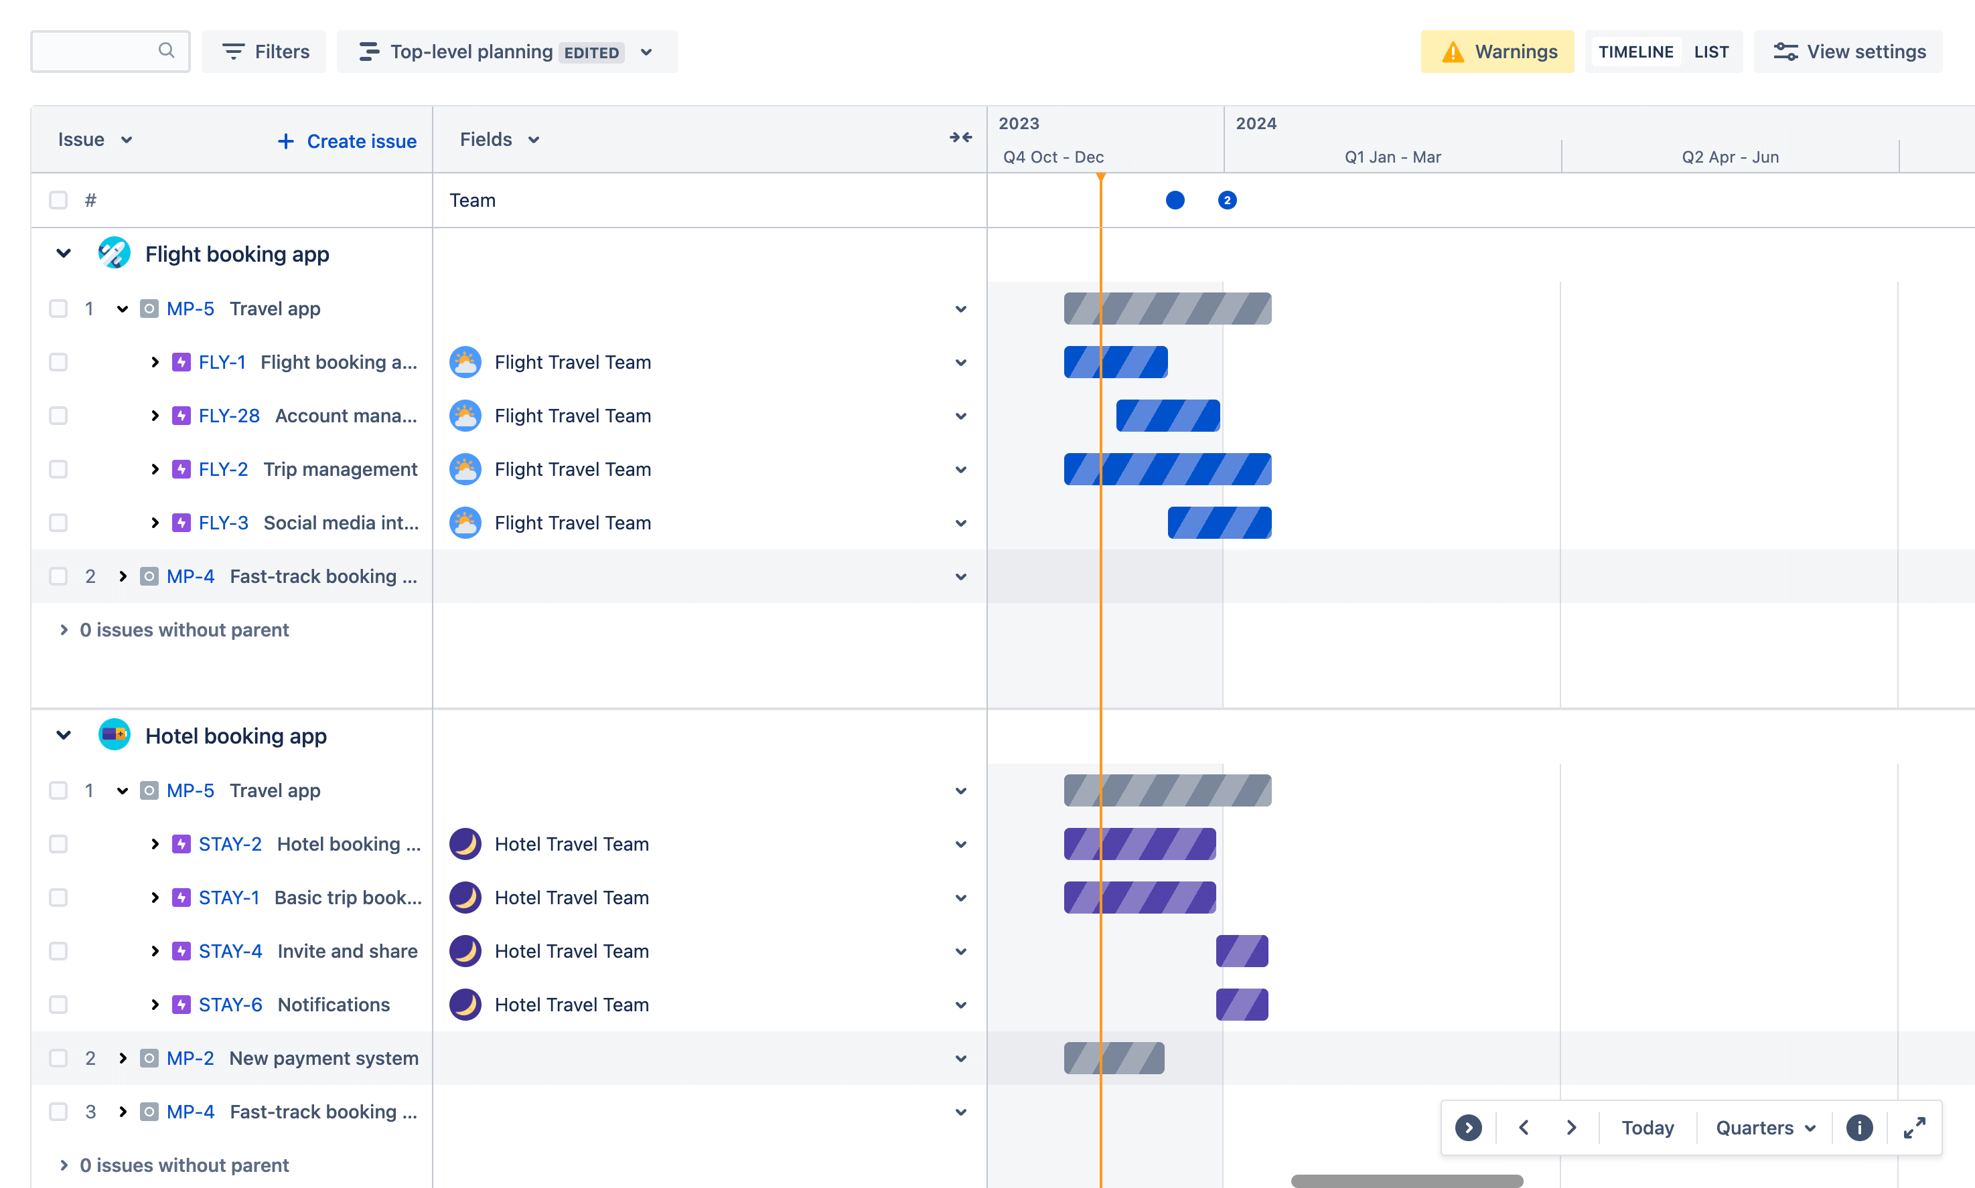Screen dimensions: 1975x1188
Task: Toggle the checkbox for STAY-4 Invite and share
Action: [x=58, y=950]
